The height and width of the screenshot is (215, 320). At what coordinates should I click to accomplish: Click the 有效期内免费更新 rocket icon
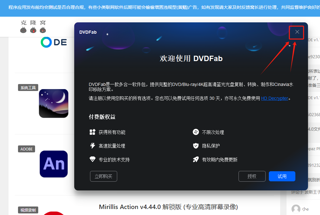[196, 159]
